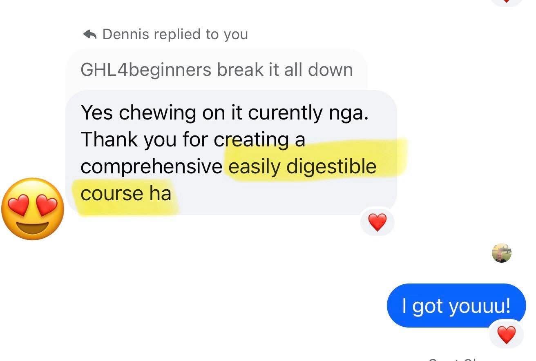Click the cut-off sent status text at the bottom
Viewport: 536px width, 361px height.
click(453, 359)
